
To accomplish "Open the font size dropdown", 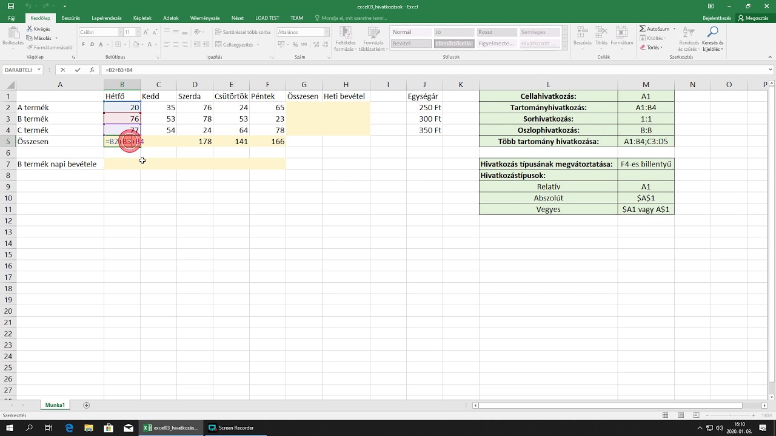I will tap(137, 32).
